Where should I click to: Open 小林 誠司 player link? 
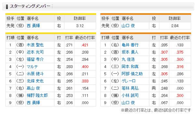[130, 95]
